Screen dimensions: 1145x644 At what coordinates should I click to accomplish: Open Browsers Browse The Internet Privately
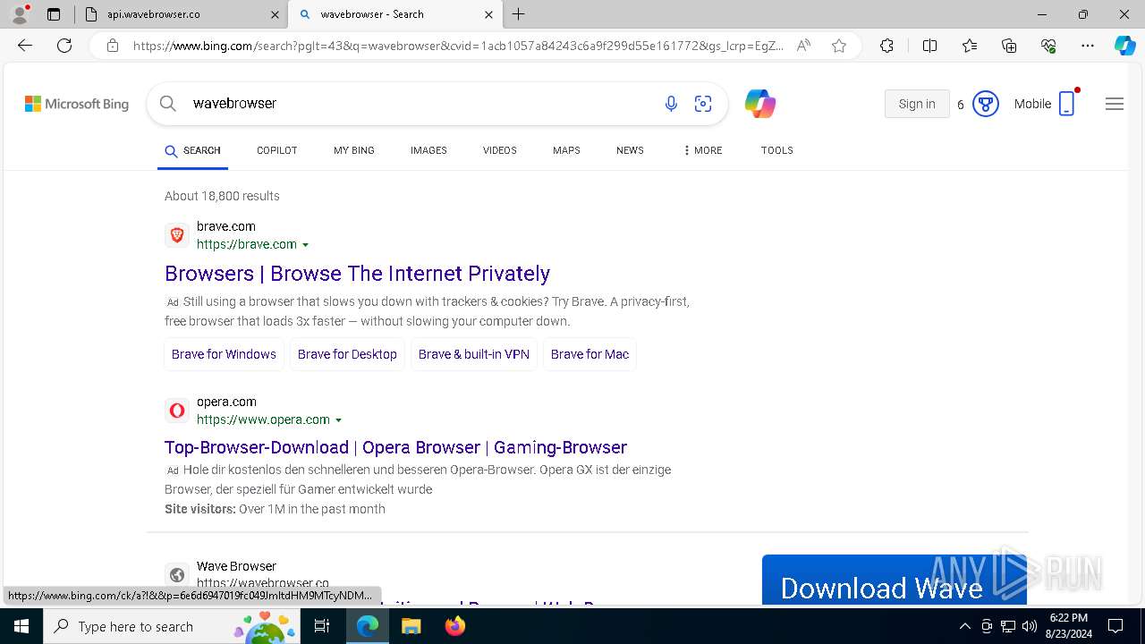pos(357,274)
